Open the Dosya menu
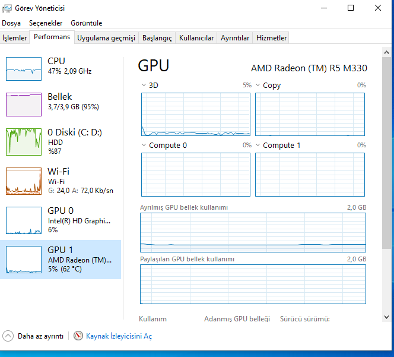The image size is (394, 357). click(x=11, y=23)
